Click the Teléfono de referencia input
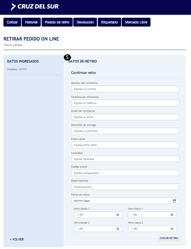The image size is (191, 249). coord(125,103)
